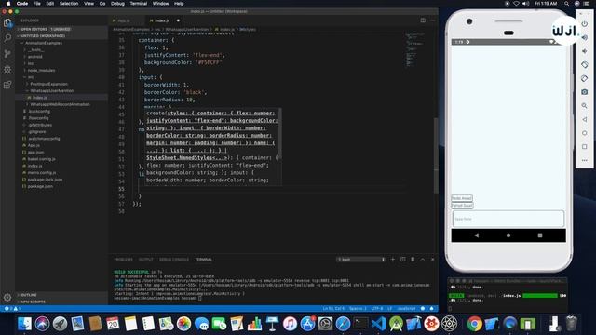The height and width of the screenshot is (335, 596).
Task: Tap Android home button in phone navbar
Action: click(508, 235)
